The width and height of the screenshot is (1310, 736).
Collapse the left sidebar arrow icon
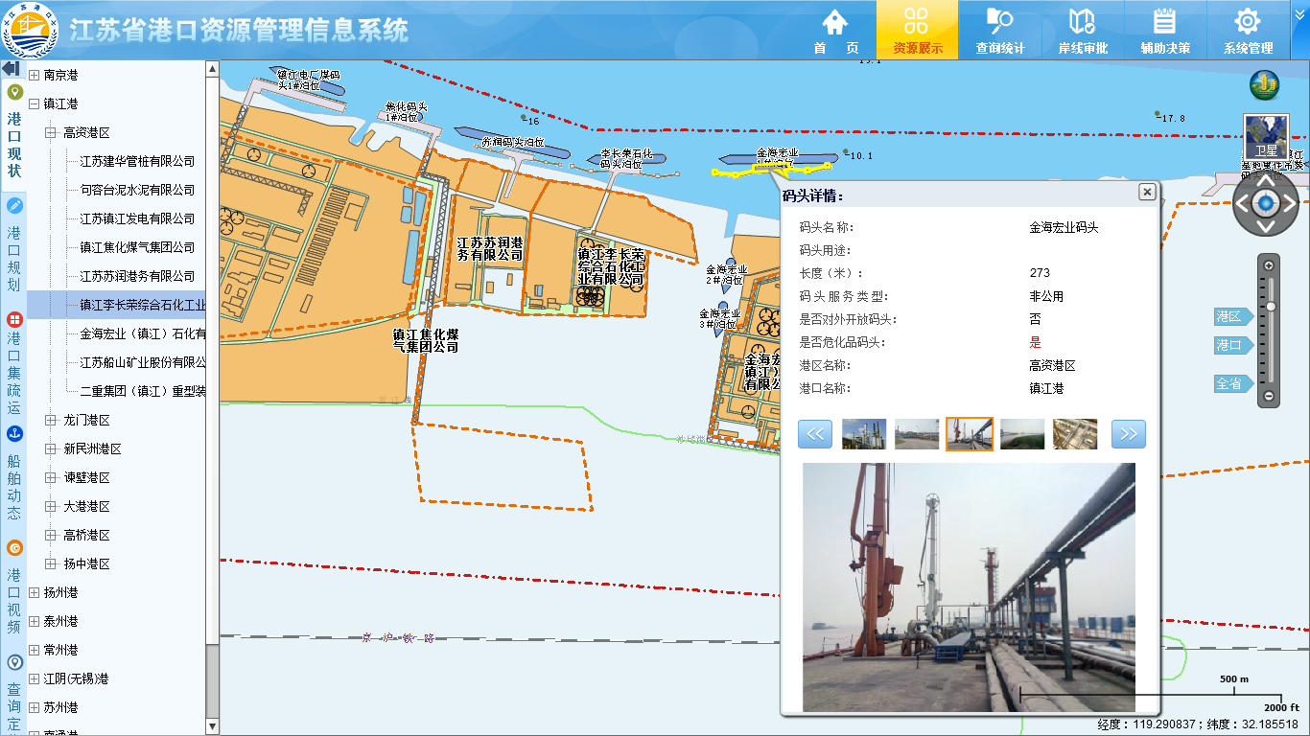tap(12, 69)
